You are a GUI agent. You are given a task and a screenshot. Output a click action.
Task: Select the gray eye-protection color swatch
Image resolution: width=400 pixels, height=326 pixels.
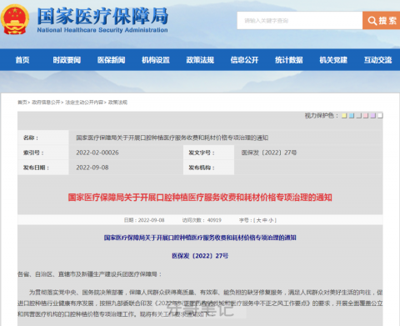click(358, 116)
